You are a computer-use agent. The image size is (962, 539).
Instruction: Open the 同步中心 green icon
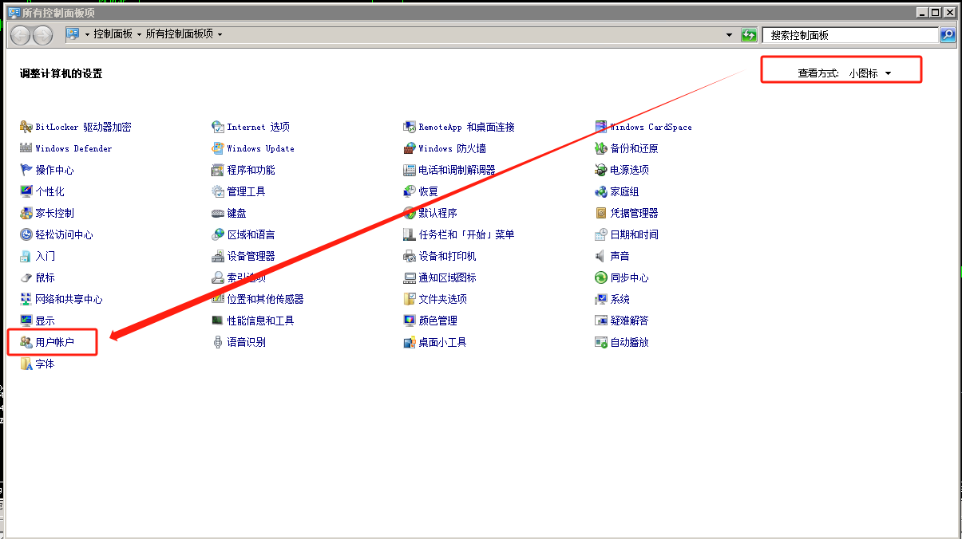pyautogui.click(x=601, y=277)
